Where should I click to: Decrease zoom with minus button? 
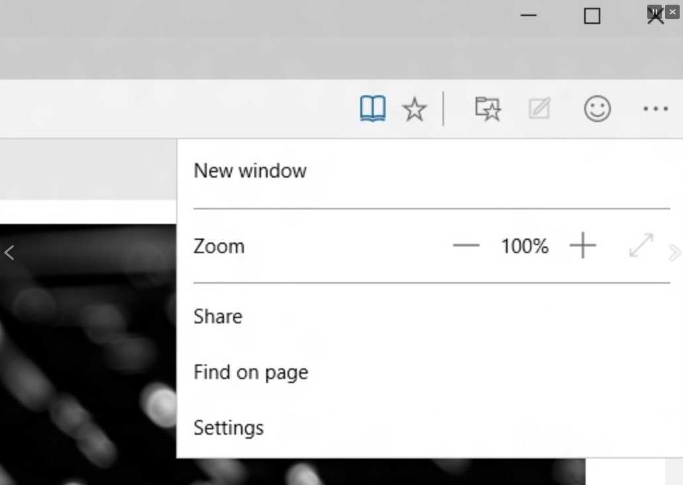(466, 246)
